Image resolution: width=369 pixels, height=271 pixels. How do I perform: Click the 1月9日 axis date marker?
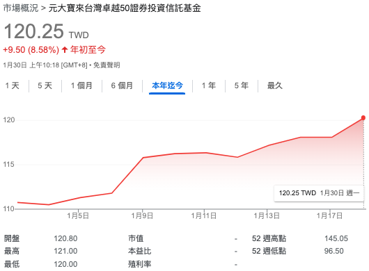coord(142,215)
